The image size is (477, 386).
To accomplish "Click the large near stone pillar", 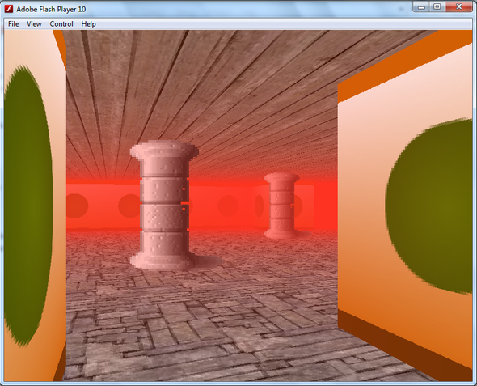I will (164, 206).
